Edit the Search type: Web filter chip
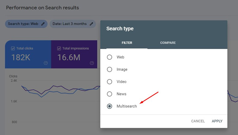Screen dimensions: 238x135 click(26, 24)
